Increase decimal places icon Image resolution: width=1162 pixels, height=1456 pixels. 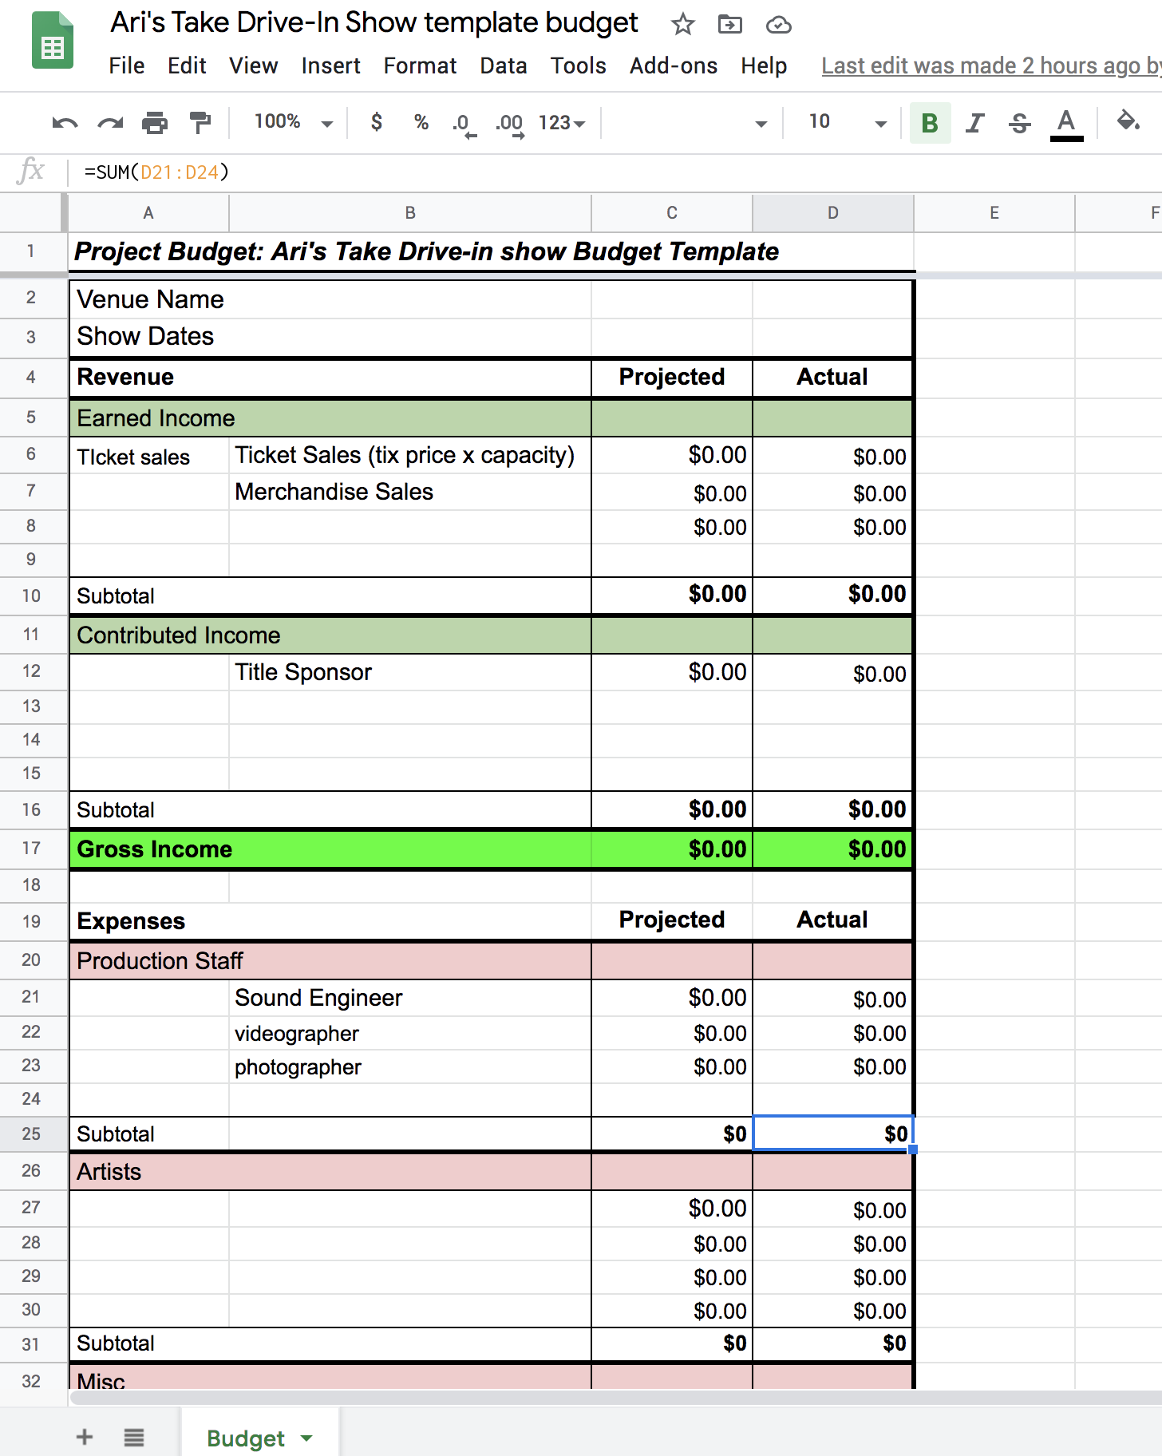(x=509, y=124)
